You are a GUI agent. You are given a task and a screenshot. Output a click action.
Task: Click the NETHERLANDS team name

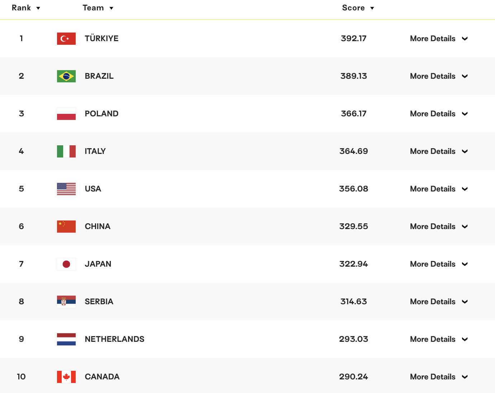(x=114, y=339)
